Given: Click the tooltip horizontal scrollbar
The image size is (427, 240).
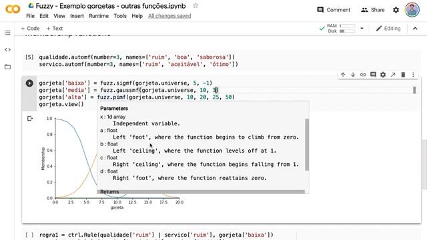Looking at the screenshot, I should [201, 192].
